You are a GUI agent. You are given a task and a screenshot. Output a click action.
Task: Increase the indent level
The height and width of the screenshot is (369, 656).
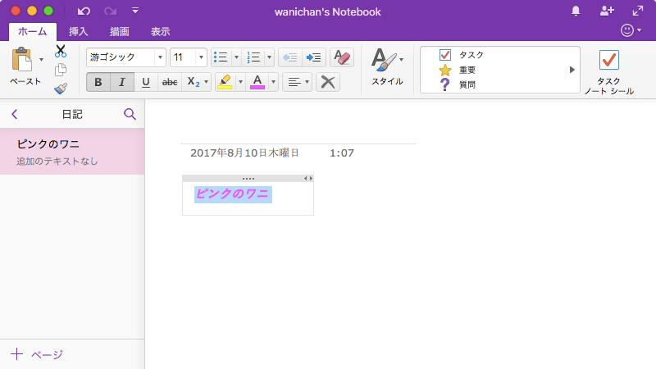314,57
